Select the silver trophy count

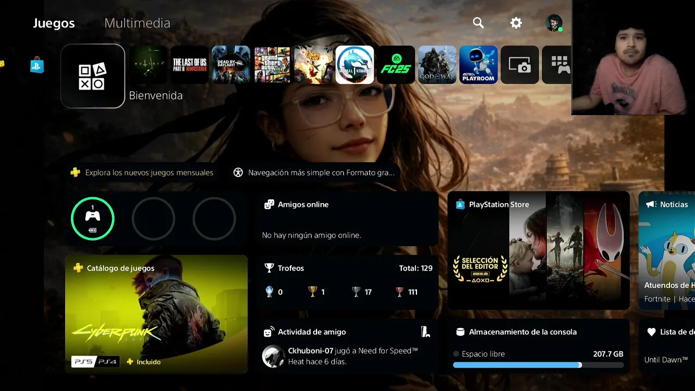pyautogui.click(x=362, y=292)
